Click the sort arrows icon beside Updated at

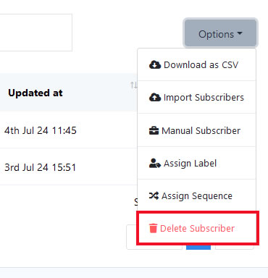coord(134,85)
